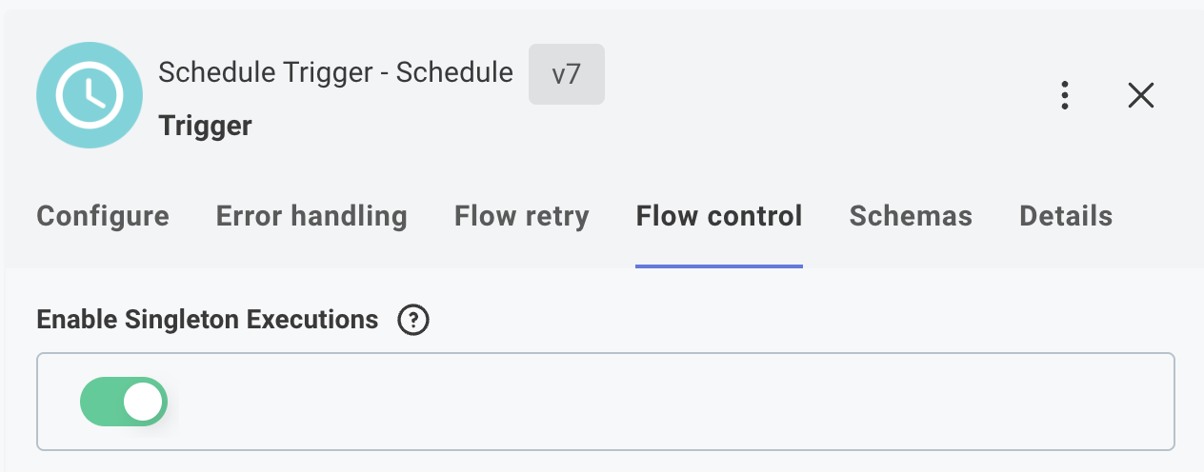Click empty space inside the toggle field box
Screen dimensions: 1204x472
667,402
